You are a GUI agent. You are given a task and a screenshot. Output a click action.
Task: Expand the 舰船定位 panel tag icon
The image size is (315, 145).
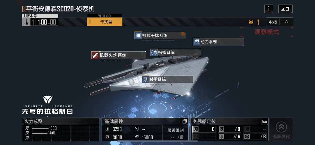point(265,122)
